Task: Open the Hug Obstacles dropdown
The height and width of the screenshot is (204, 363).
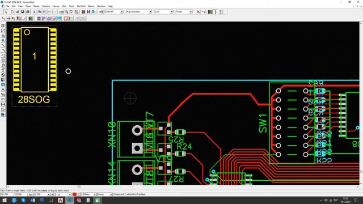Action: click(150, 12)
